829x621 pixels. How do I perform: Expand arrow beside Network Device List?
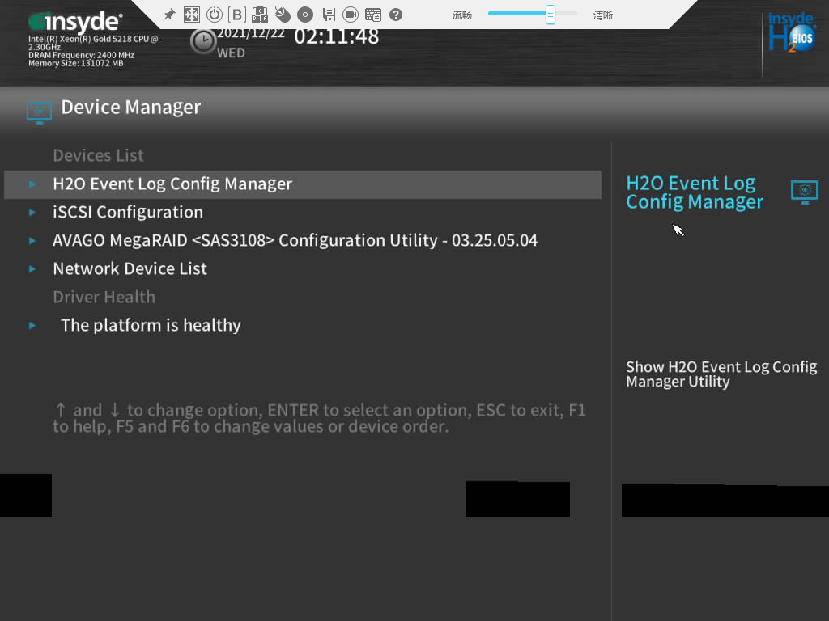pyautogui.click(x=32, y=269)
